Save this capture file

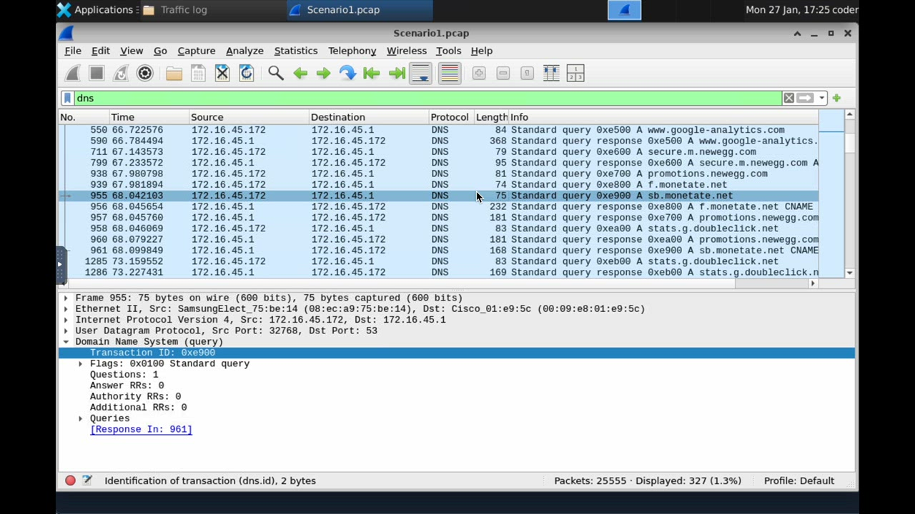[x=198, y=74]
